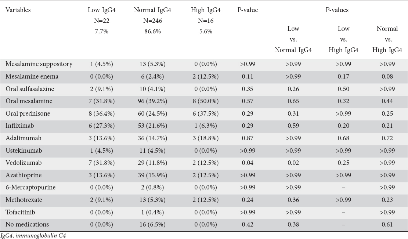The width and height of the screenshot is (408, 239).
Task: Click the Variables column header
Action: [x=18, y=10]
